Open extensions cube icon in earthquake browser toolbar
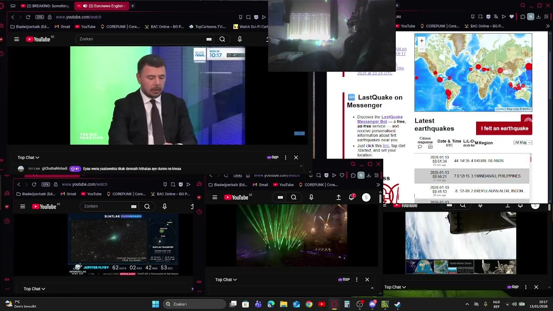Viewport: 553px width, 311px height. (x=523, y=17)
